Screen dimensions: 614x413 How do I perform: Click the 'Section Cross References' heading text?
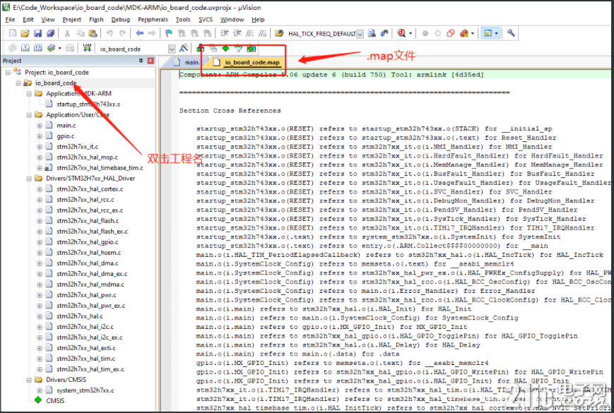coord(230,111)
